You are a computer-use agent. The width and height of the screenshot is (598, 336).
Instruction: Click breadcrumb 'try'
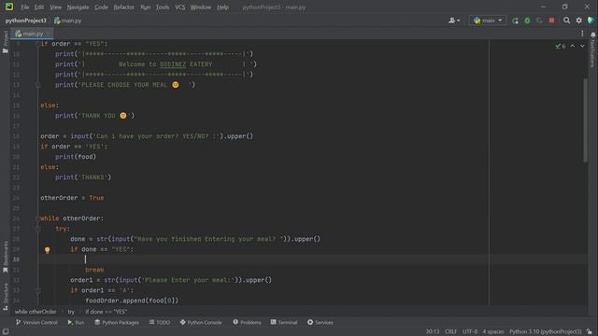tap(71, 312)
